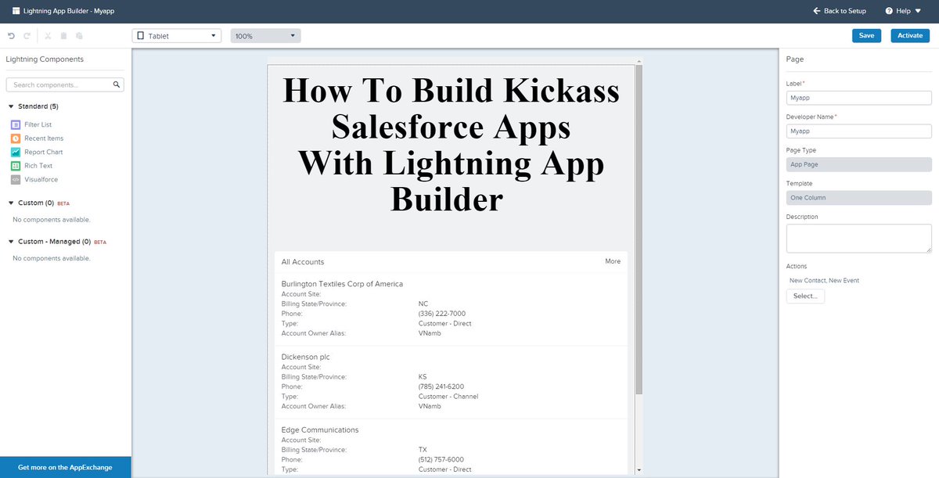Click the Customer - Channel type value
939x478 pixels.
click(x=448, y=397)
